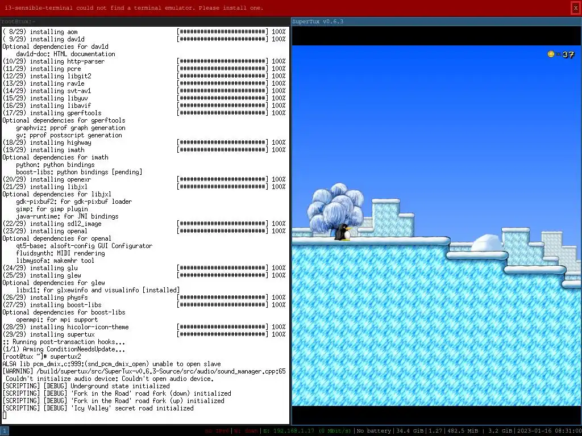Click the '(14/29) installing svt-av1' line

47,91
